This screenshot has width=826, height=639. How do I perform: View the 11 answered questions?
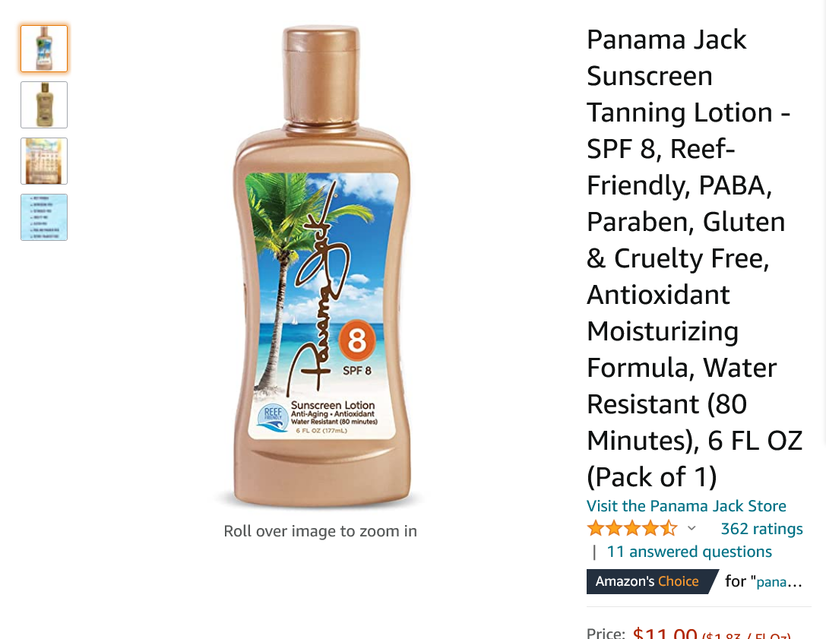point(689,552)
